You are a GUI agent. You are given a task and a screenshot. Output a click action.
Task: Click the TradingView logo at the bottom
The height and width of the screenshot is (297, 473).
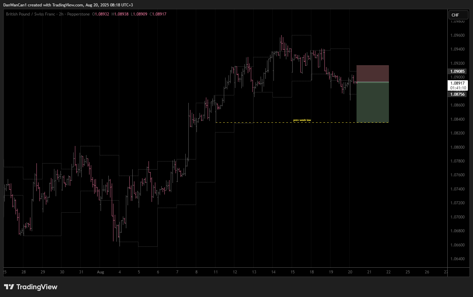point(31,287)
